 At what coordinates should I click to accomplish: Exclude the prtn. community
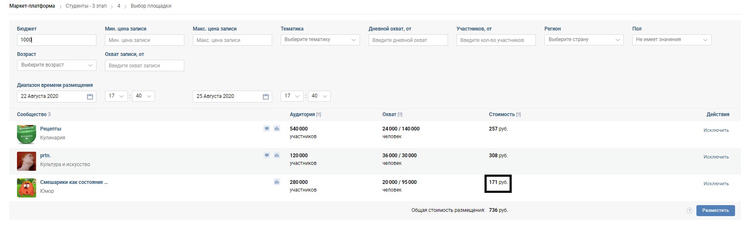point(716,157)
